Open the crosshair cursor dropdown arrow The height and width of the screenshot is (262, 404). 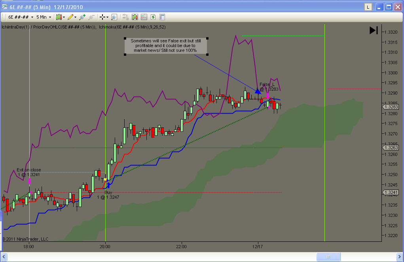click(107, 17)
